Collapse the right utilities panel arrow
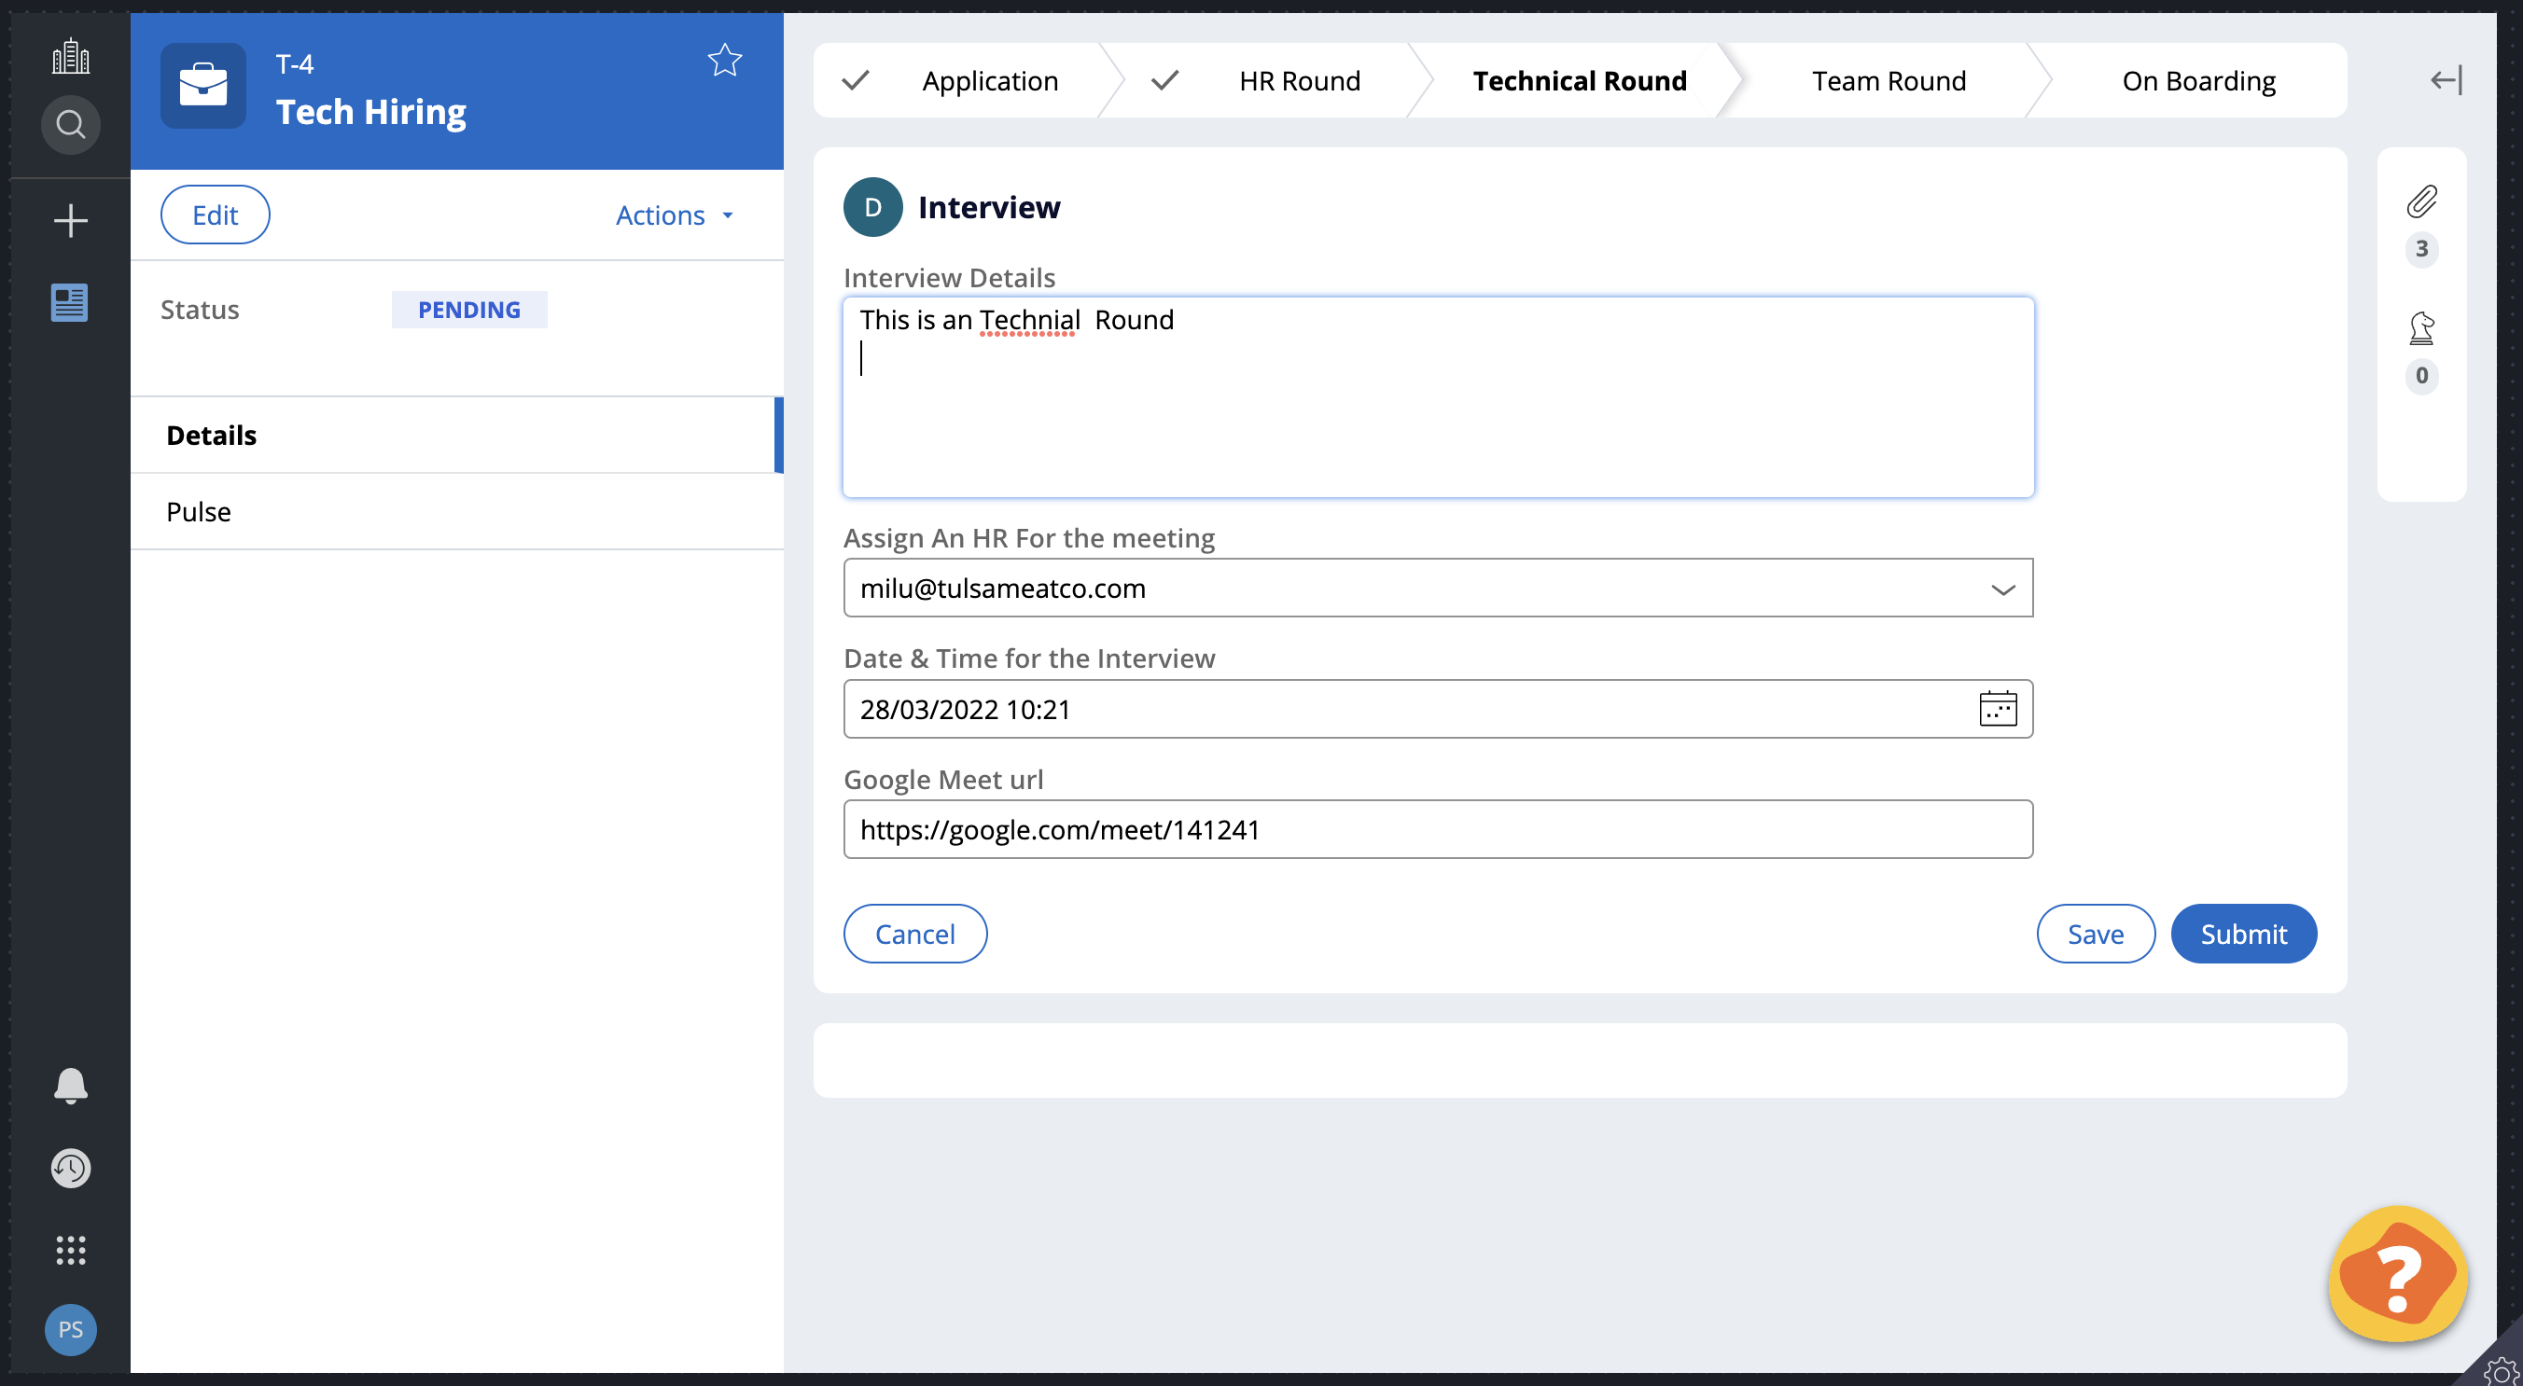 2446,80
